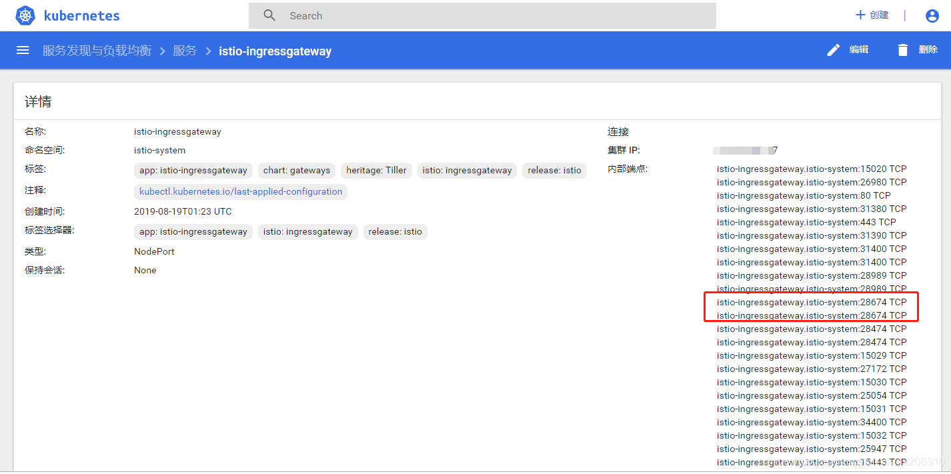Click the 创建 create button
951x474 pixels.
[x=872, y=15]
